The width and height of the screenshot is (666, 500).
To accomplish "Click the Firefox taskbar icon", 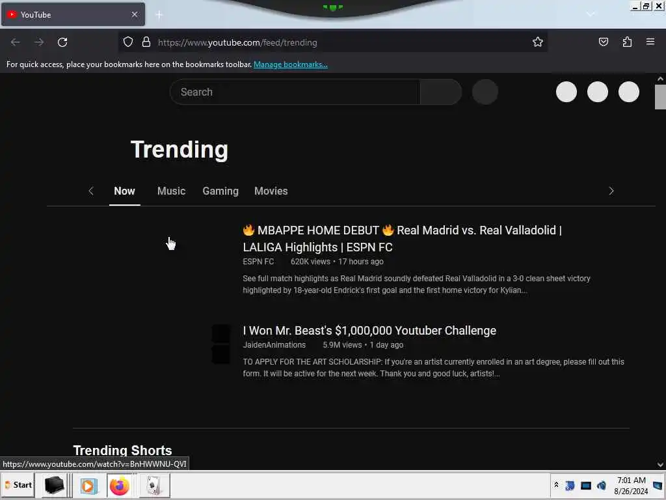I will (120, 485).
